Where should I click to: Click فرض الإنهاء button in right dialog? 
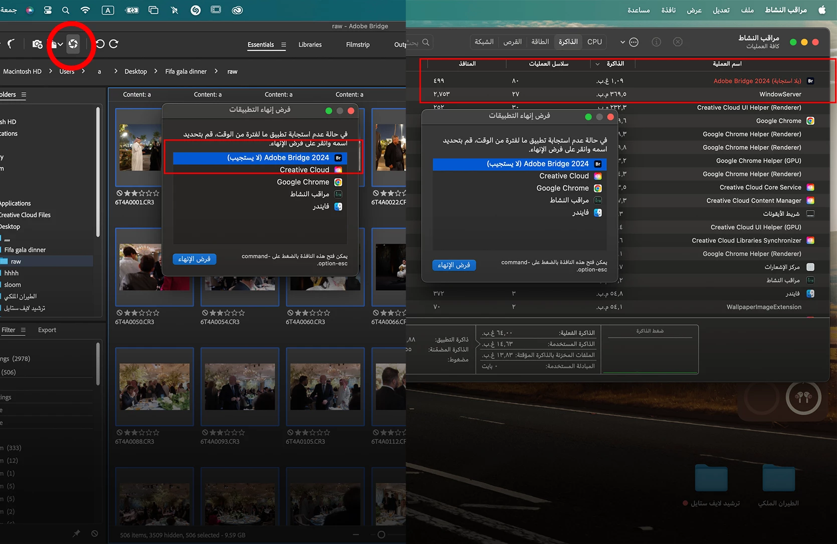(454, 265)
